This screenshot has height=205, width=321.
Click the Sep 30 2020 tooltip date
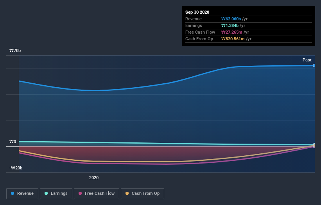197,12
